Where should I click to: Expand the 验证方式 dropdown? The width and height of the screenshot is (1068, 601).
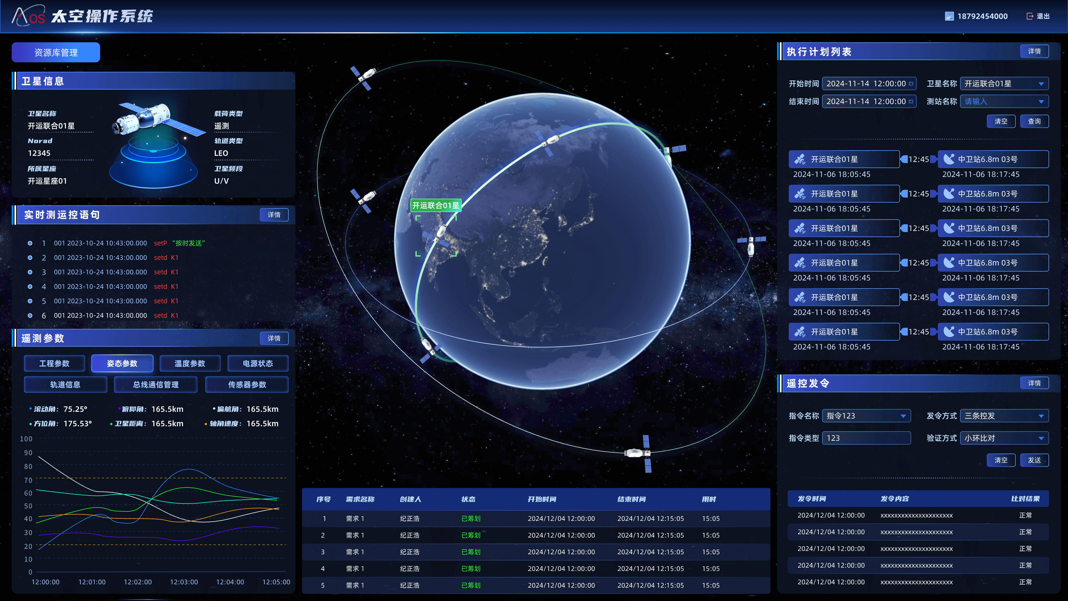pos(1041,438)
